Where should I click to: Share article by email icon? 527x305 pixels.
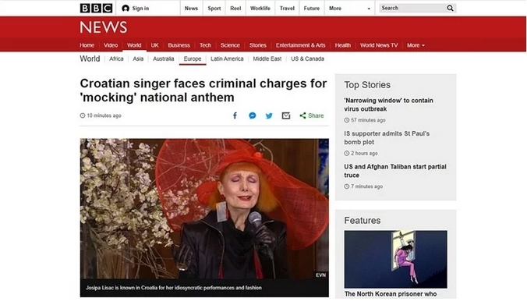(x=286, y=115)
